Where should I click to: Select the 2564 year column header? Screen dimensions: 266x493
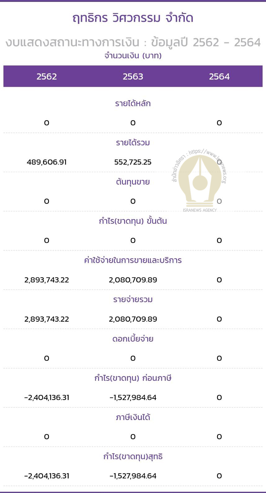tap(219, 76)
